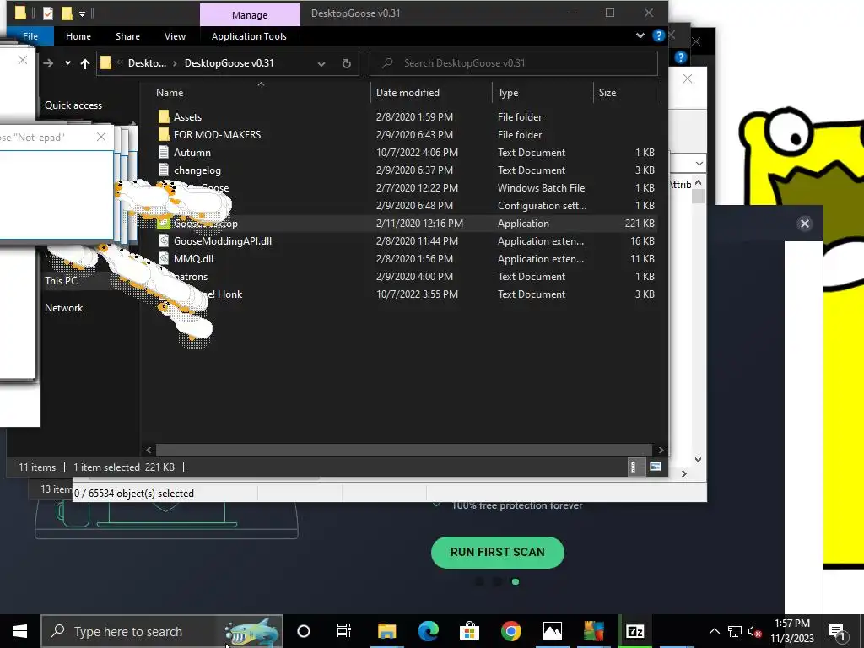Open Explorer help question mark icon

point(658,35)
